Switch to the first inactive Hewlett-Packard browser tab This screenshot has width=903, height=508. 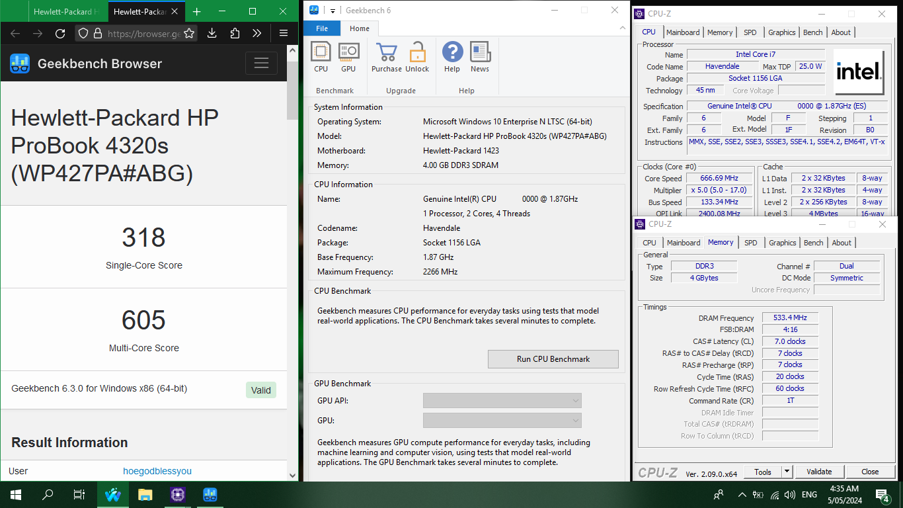[66, 12]
